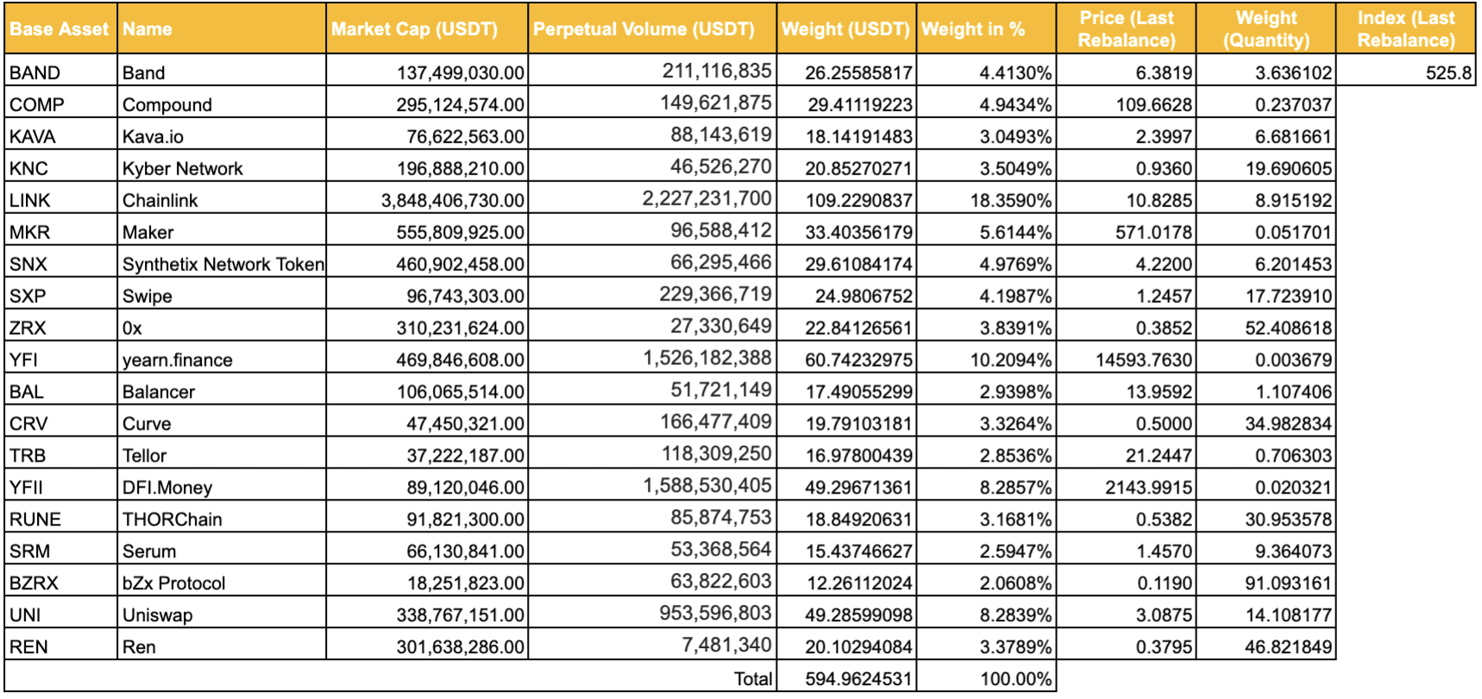Click the Chainlink name cell

click(x=222, y=198)
